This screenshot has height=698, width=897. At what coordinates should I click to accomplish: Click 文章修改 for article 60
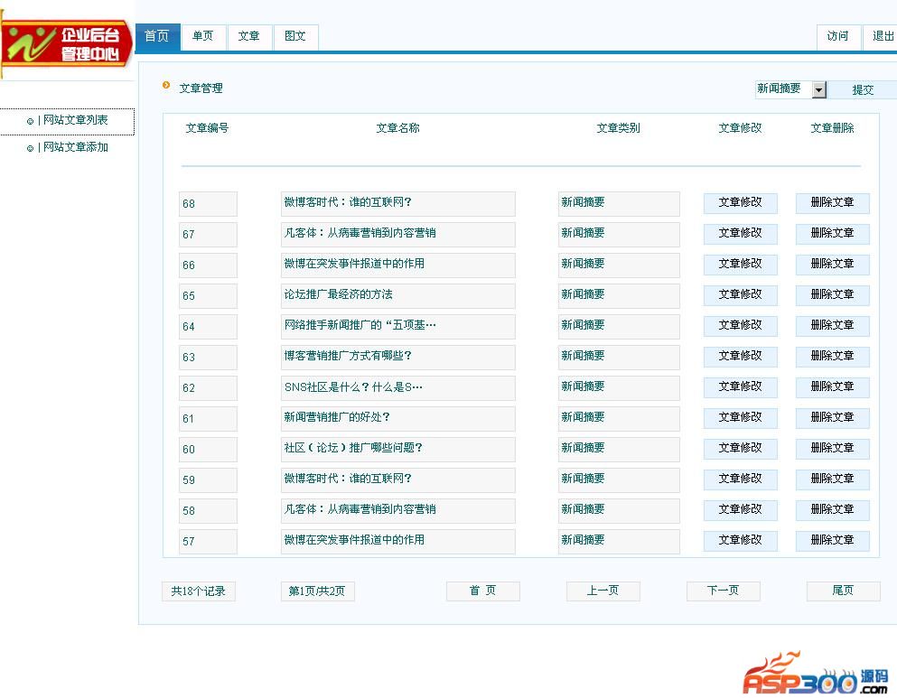(x=740, y=449)
